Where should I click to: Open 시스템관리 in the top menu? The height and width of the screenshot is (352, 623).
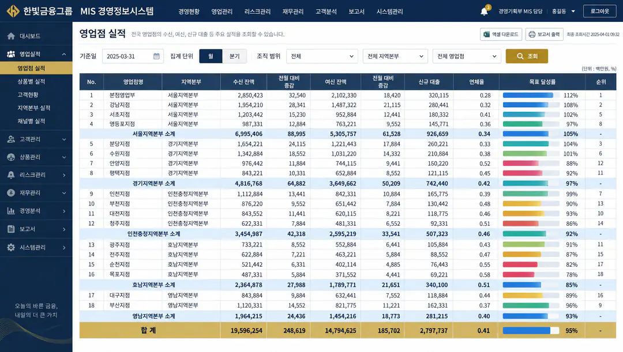[x=389, y=12]
